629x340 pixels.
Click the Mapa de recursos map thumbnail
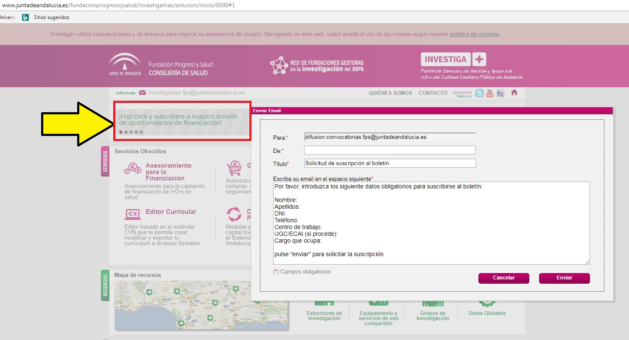pos(201,304)
